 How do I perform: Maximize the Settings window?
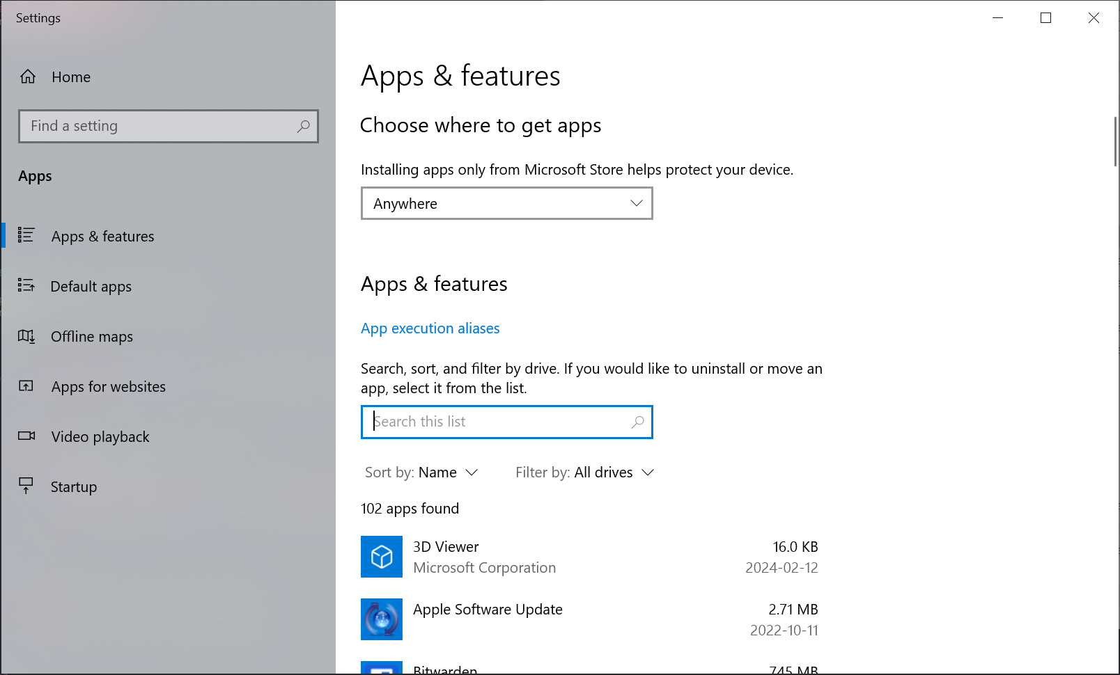tap(1045, 18)
